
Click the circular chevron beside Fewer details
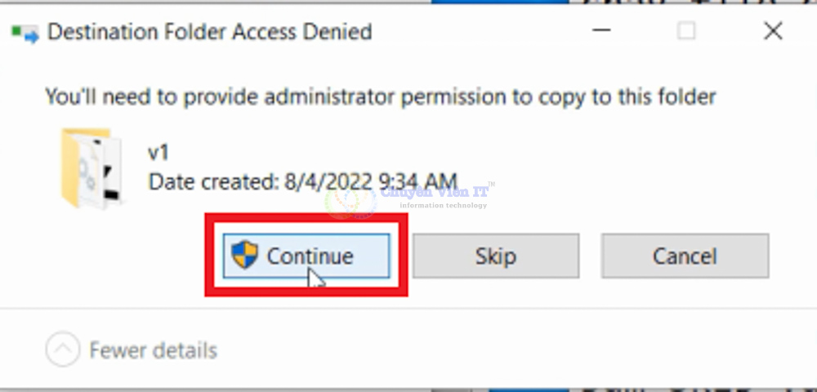63,350
